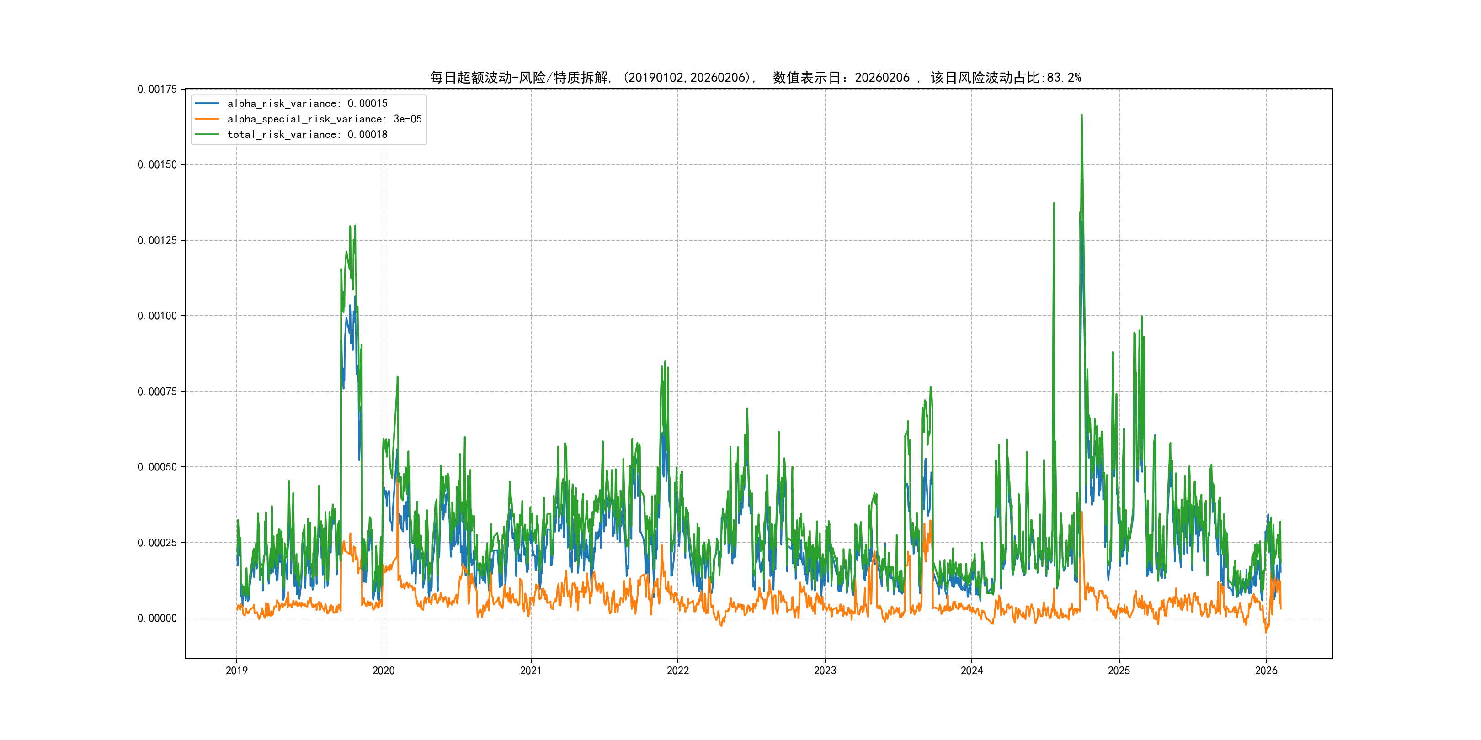Click the 0.00100 y-axis tick label
1481x740 pixels.
coord(157,316)
